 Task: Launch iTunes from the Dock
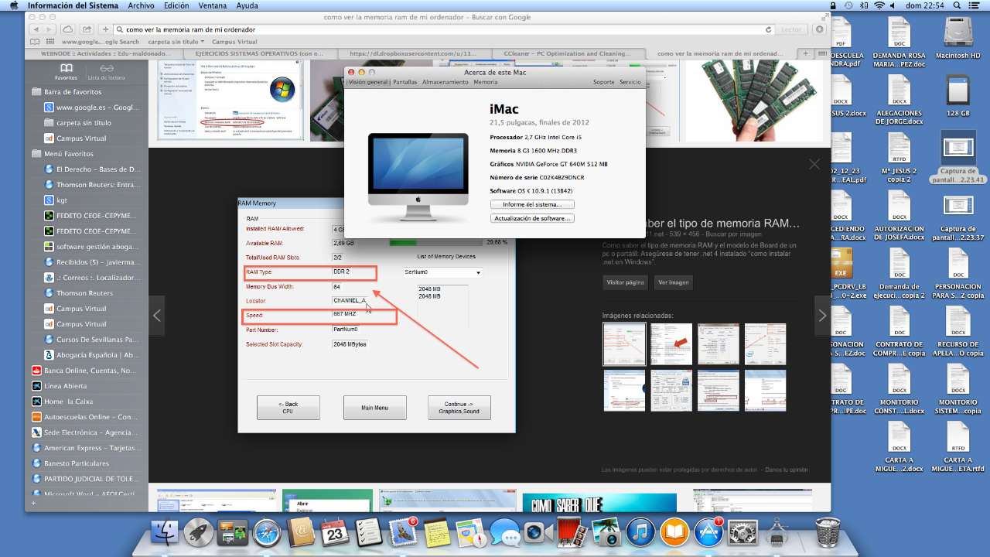pyautogui.click(x=640, y=532)
